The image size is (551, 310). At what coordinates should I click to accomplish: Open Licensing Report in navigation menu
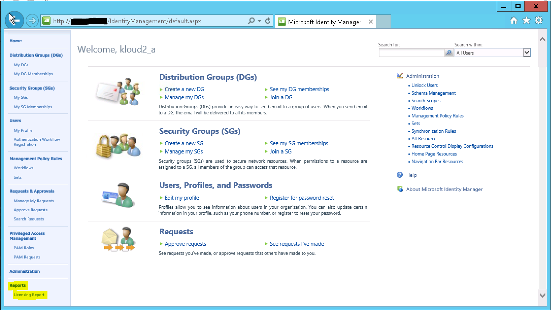[x=29, y=295]
